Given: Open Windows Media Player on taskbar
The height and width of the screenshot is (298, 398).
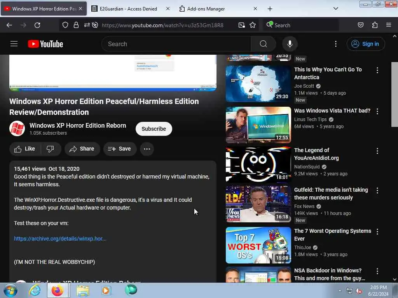Looking at the screenshot, I should click(106, 290).
